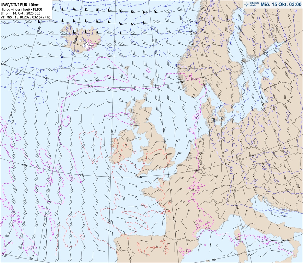303x263 pixels.
Task: Select the 'Mið. 15 Okt. 03:00' timestamp
Action: 281,4
